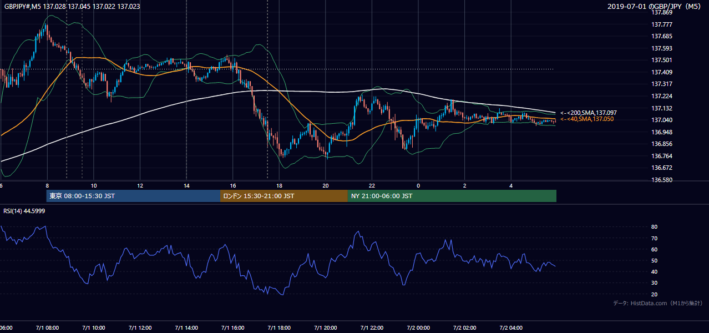
Task: Click RSI axis level 60
Action: click(655, 249)
